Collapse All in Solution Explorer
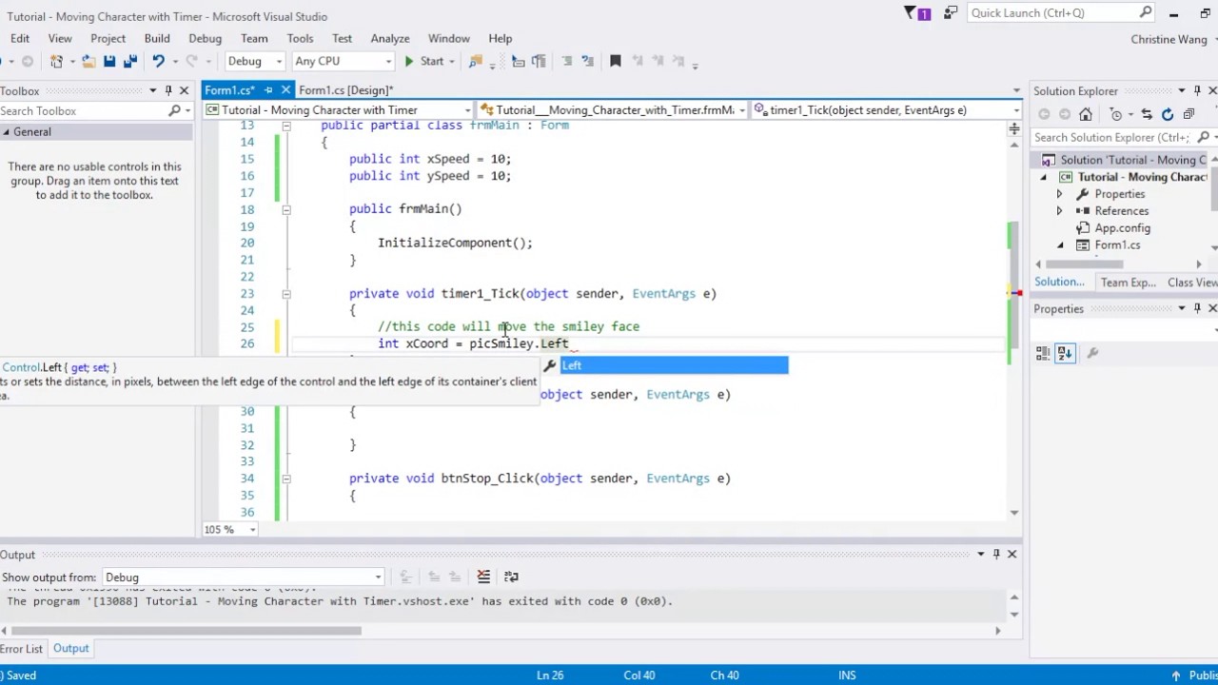The width and height of the screenshot is (1218, 685). tap(1189, 114)
